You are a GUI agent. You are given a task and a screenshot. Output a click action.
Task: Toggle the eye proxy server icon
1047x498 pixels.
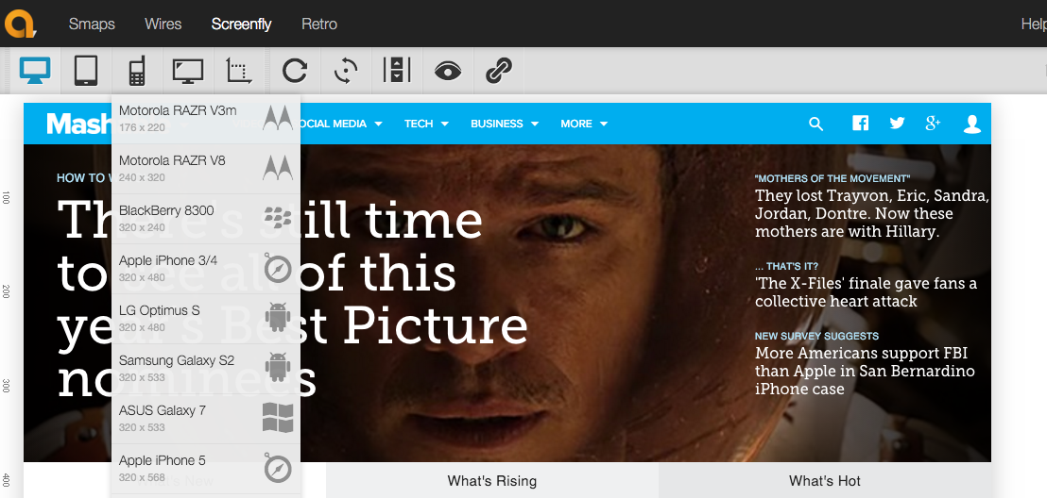coord(448,70)
